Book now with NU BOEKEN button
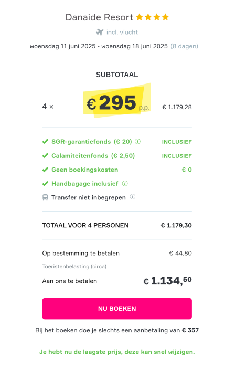This screenshot has height=369, width=236. coord(117,309)
